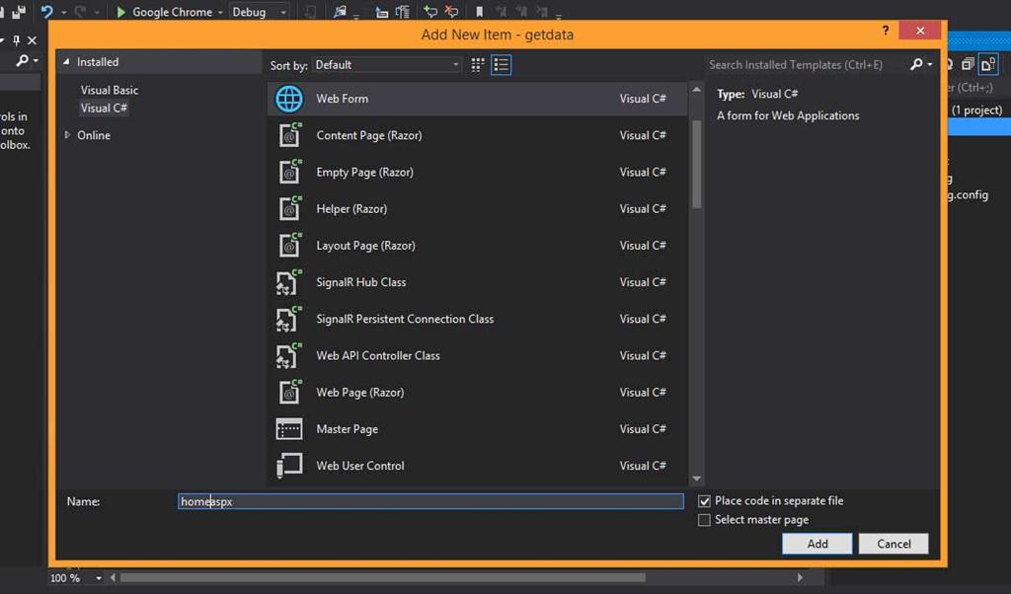The height and width of the screenshot is (594, 1011).
Task: Click the dialog help question mark
Action: pos(886,31)
